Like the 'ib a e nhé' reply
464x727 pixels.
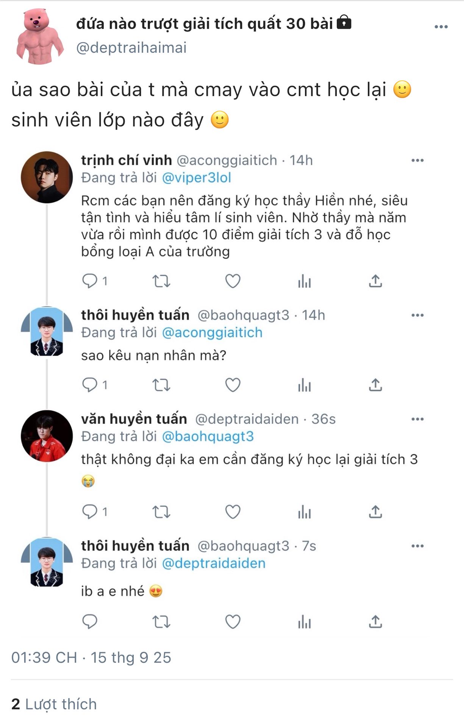[x=233, y=622]
